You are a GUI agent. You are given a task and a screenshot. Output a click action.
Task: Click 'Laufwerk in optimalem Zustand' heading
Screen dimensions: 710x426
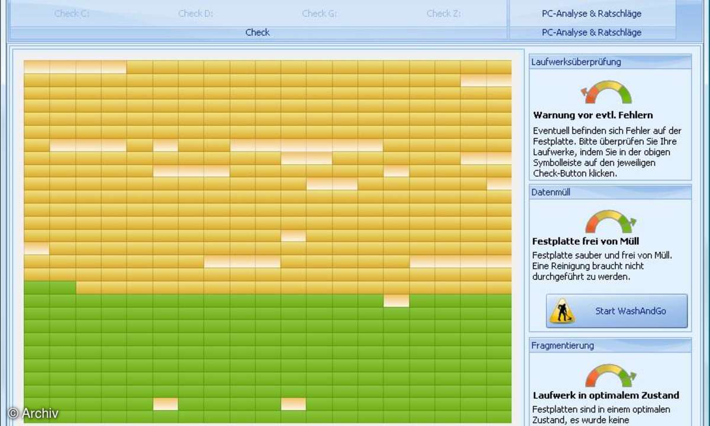[606, 395]
